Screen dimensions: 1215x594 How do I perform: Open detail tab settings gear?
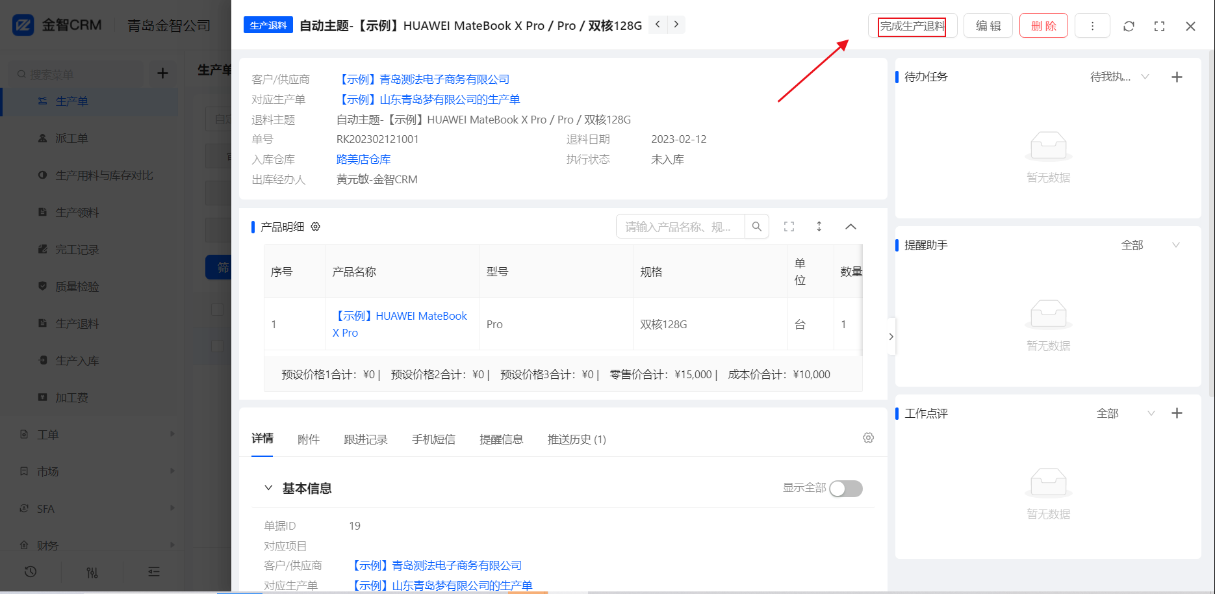click(868, 438)
